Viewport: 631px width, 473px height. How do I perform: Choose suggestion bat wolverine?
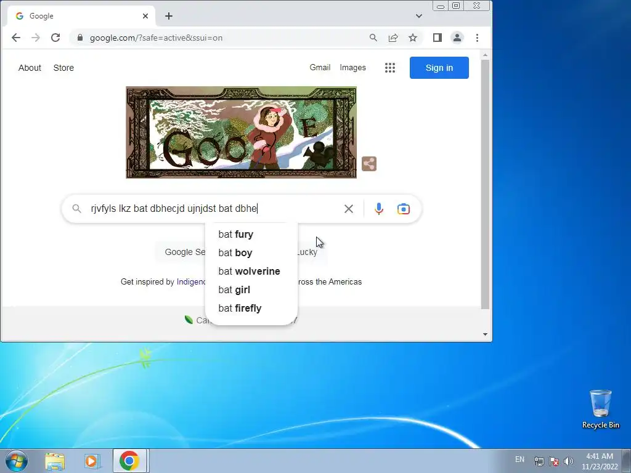[x=251, y=271]
